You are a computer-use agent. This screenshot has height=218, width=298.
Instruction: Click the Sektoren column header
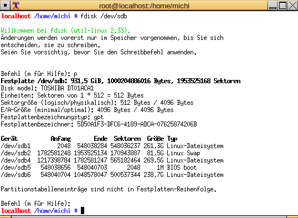[x=127, y=139]
